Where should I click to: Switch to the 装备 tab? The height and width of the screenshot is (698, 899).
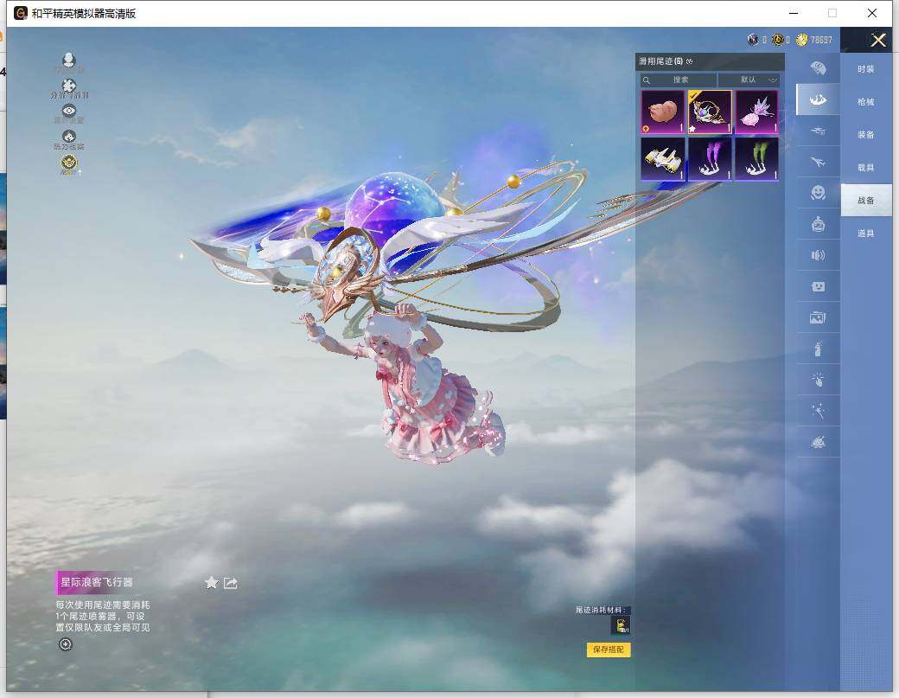point(866,135)
